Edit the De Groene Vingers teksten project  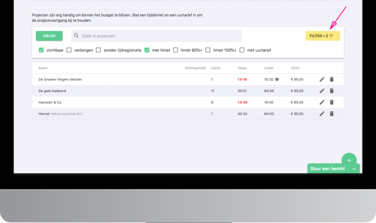click(x=322, y=79)
